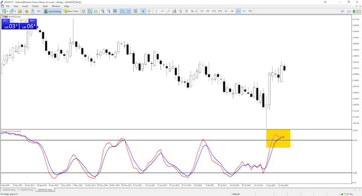Image resolution: width=362 pixels, height=196 pixels.
Task: Click the SELL button on trading panel
Action: coord(6,21)
